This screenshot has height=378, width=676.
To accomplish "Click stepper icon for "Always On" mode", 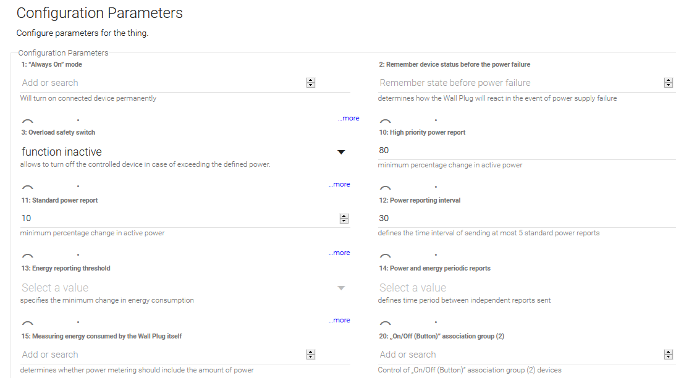I will pyautogui.click(x=311, y=83).
